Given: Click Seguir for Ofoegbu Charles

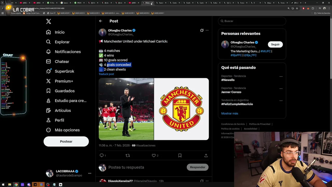Looking at the screenshot, I should [x=275, y=44].
